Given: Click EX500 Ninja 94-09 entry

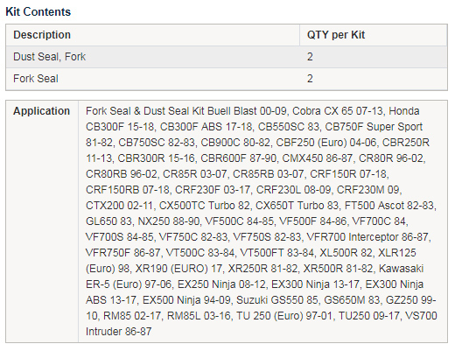Looking at the screenshot, I should 186,300.
